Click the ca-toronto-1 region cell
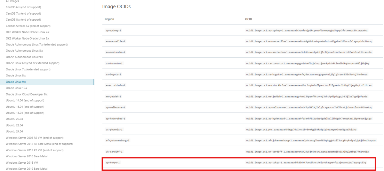This screenshot has width=384, height=171. click(x=114, y=63)
